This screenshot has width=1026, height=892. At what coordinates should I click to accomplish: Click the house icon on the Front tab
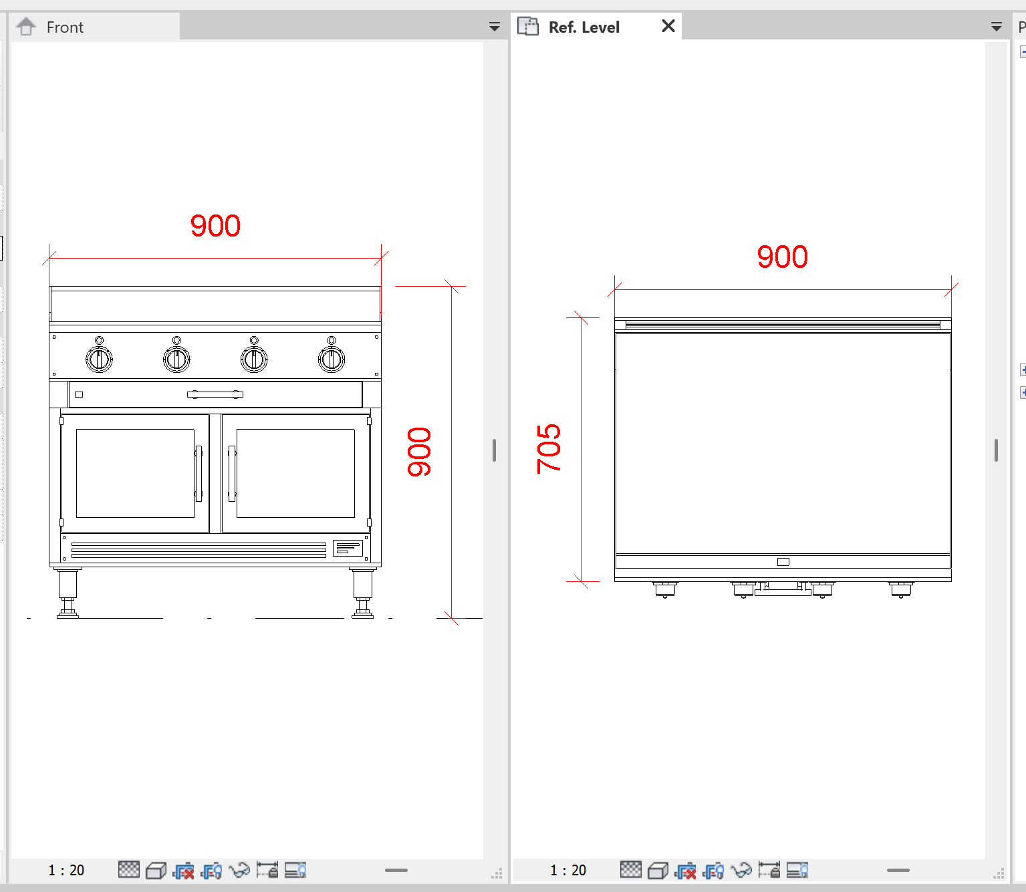pyautogui.click(x=26, y=27)
